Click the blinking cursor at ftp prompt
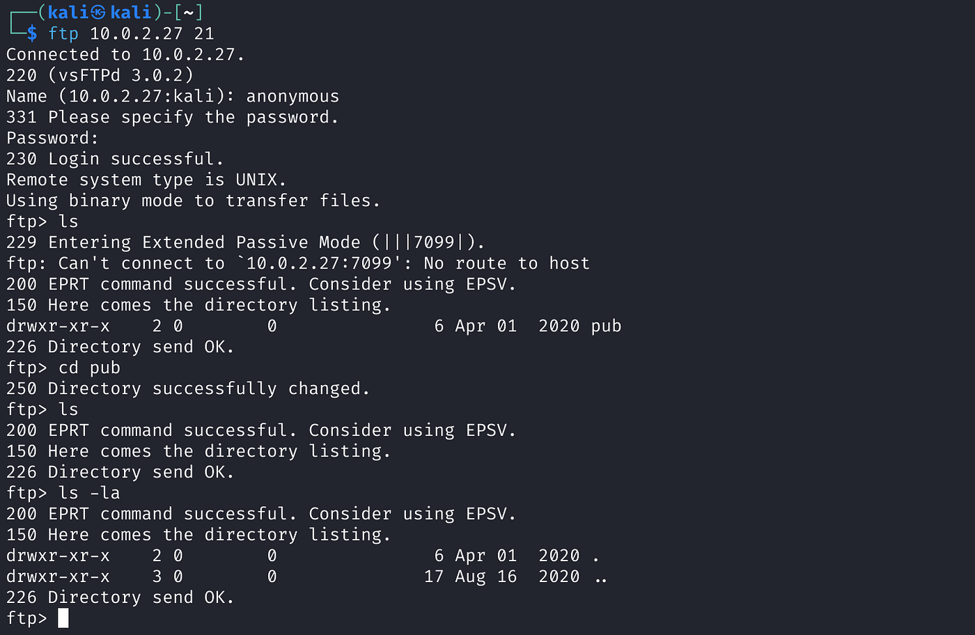 pyautogui.click(x=63, y=618)
